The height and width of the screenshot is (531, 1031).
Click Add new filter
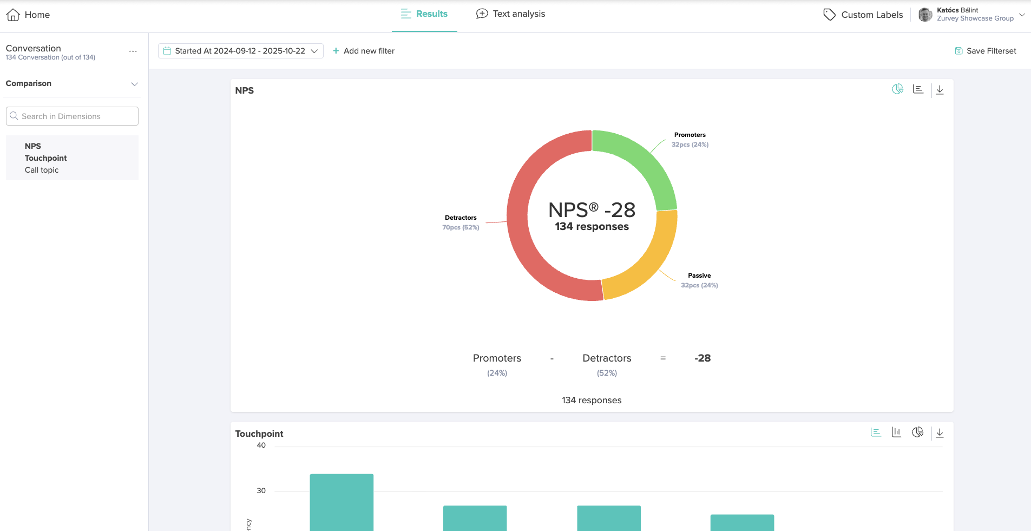(x=363, y=51)
